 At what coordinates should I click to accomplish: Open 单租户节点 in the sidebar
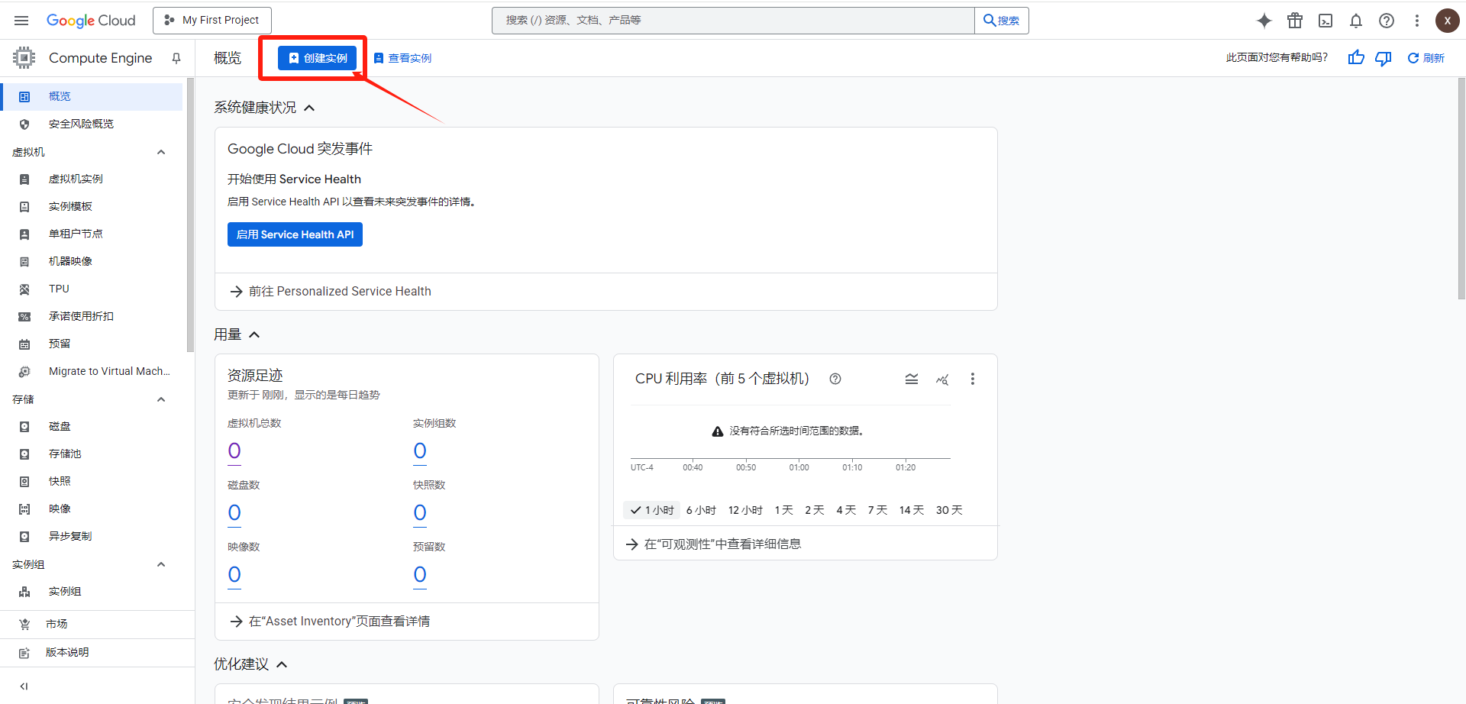[92, 234]
